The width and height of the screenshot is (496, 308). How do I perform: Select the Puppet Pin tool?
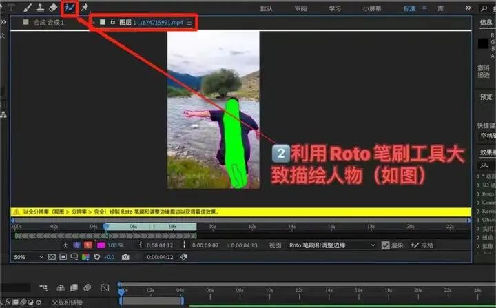point(85,8)
